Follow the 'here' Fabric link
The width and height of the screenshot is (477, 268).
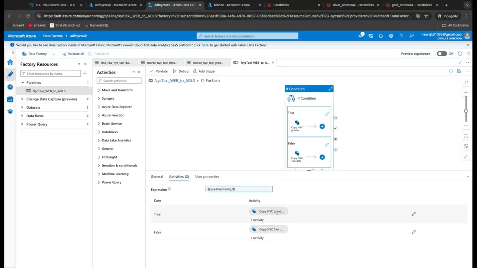(x=205, y=45)
